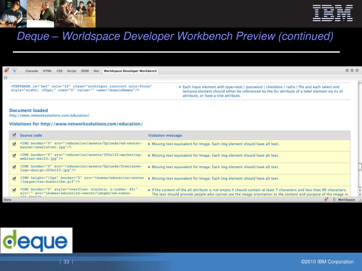Click the IBM logo
Screen dimensions: 362x271
tap(333, 13)
